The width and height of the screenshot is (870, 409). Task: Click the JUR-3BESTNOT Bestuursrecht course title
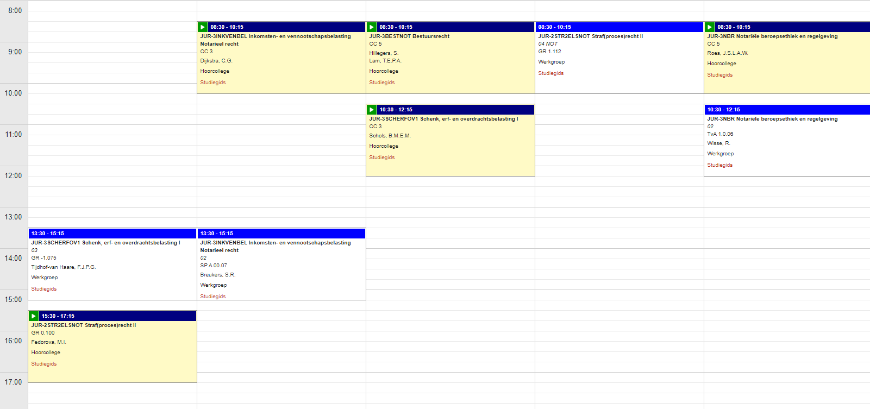pyautogui.click(x=409, y=36)
